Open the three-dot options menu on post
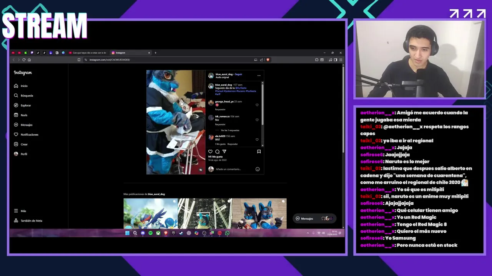This screenshot has width=492, height=276. 259,76
